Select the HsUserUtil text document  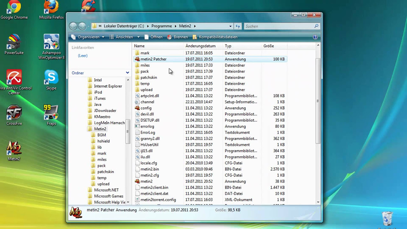click(149, 145)
